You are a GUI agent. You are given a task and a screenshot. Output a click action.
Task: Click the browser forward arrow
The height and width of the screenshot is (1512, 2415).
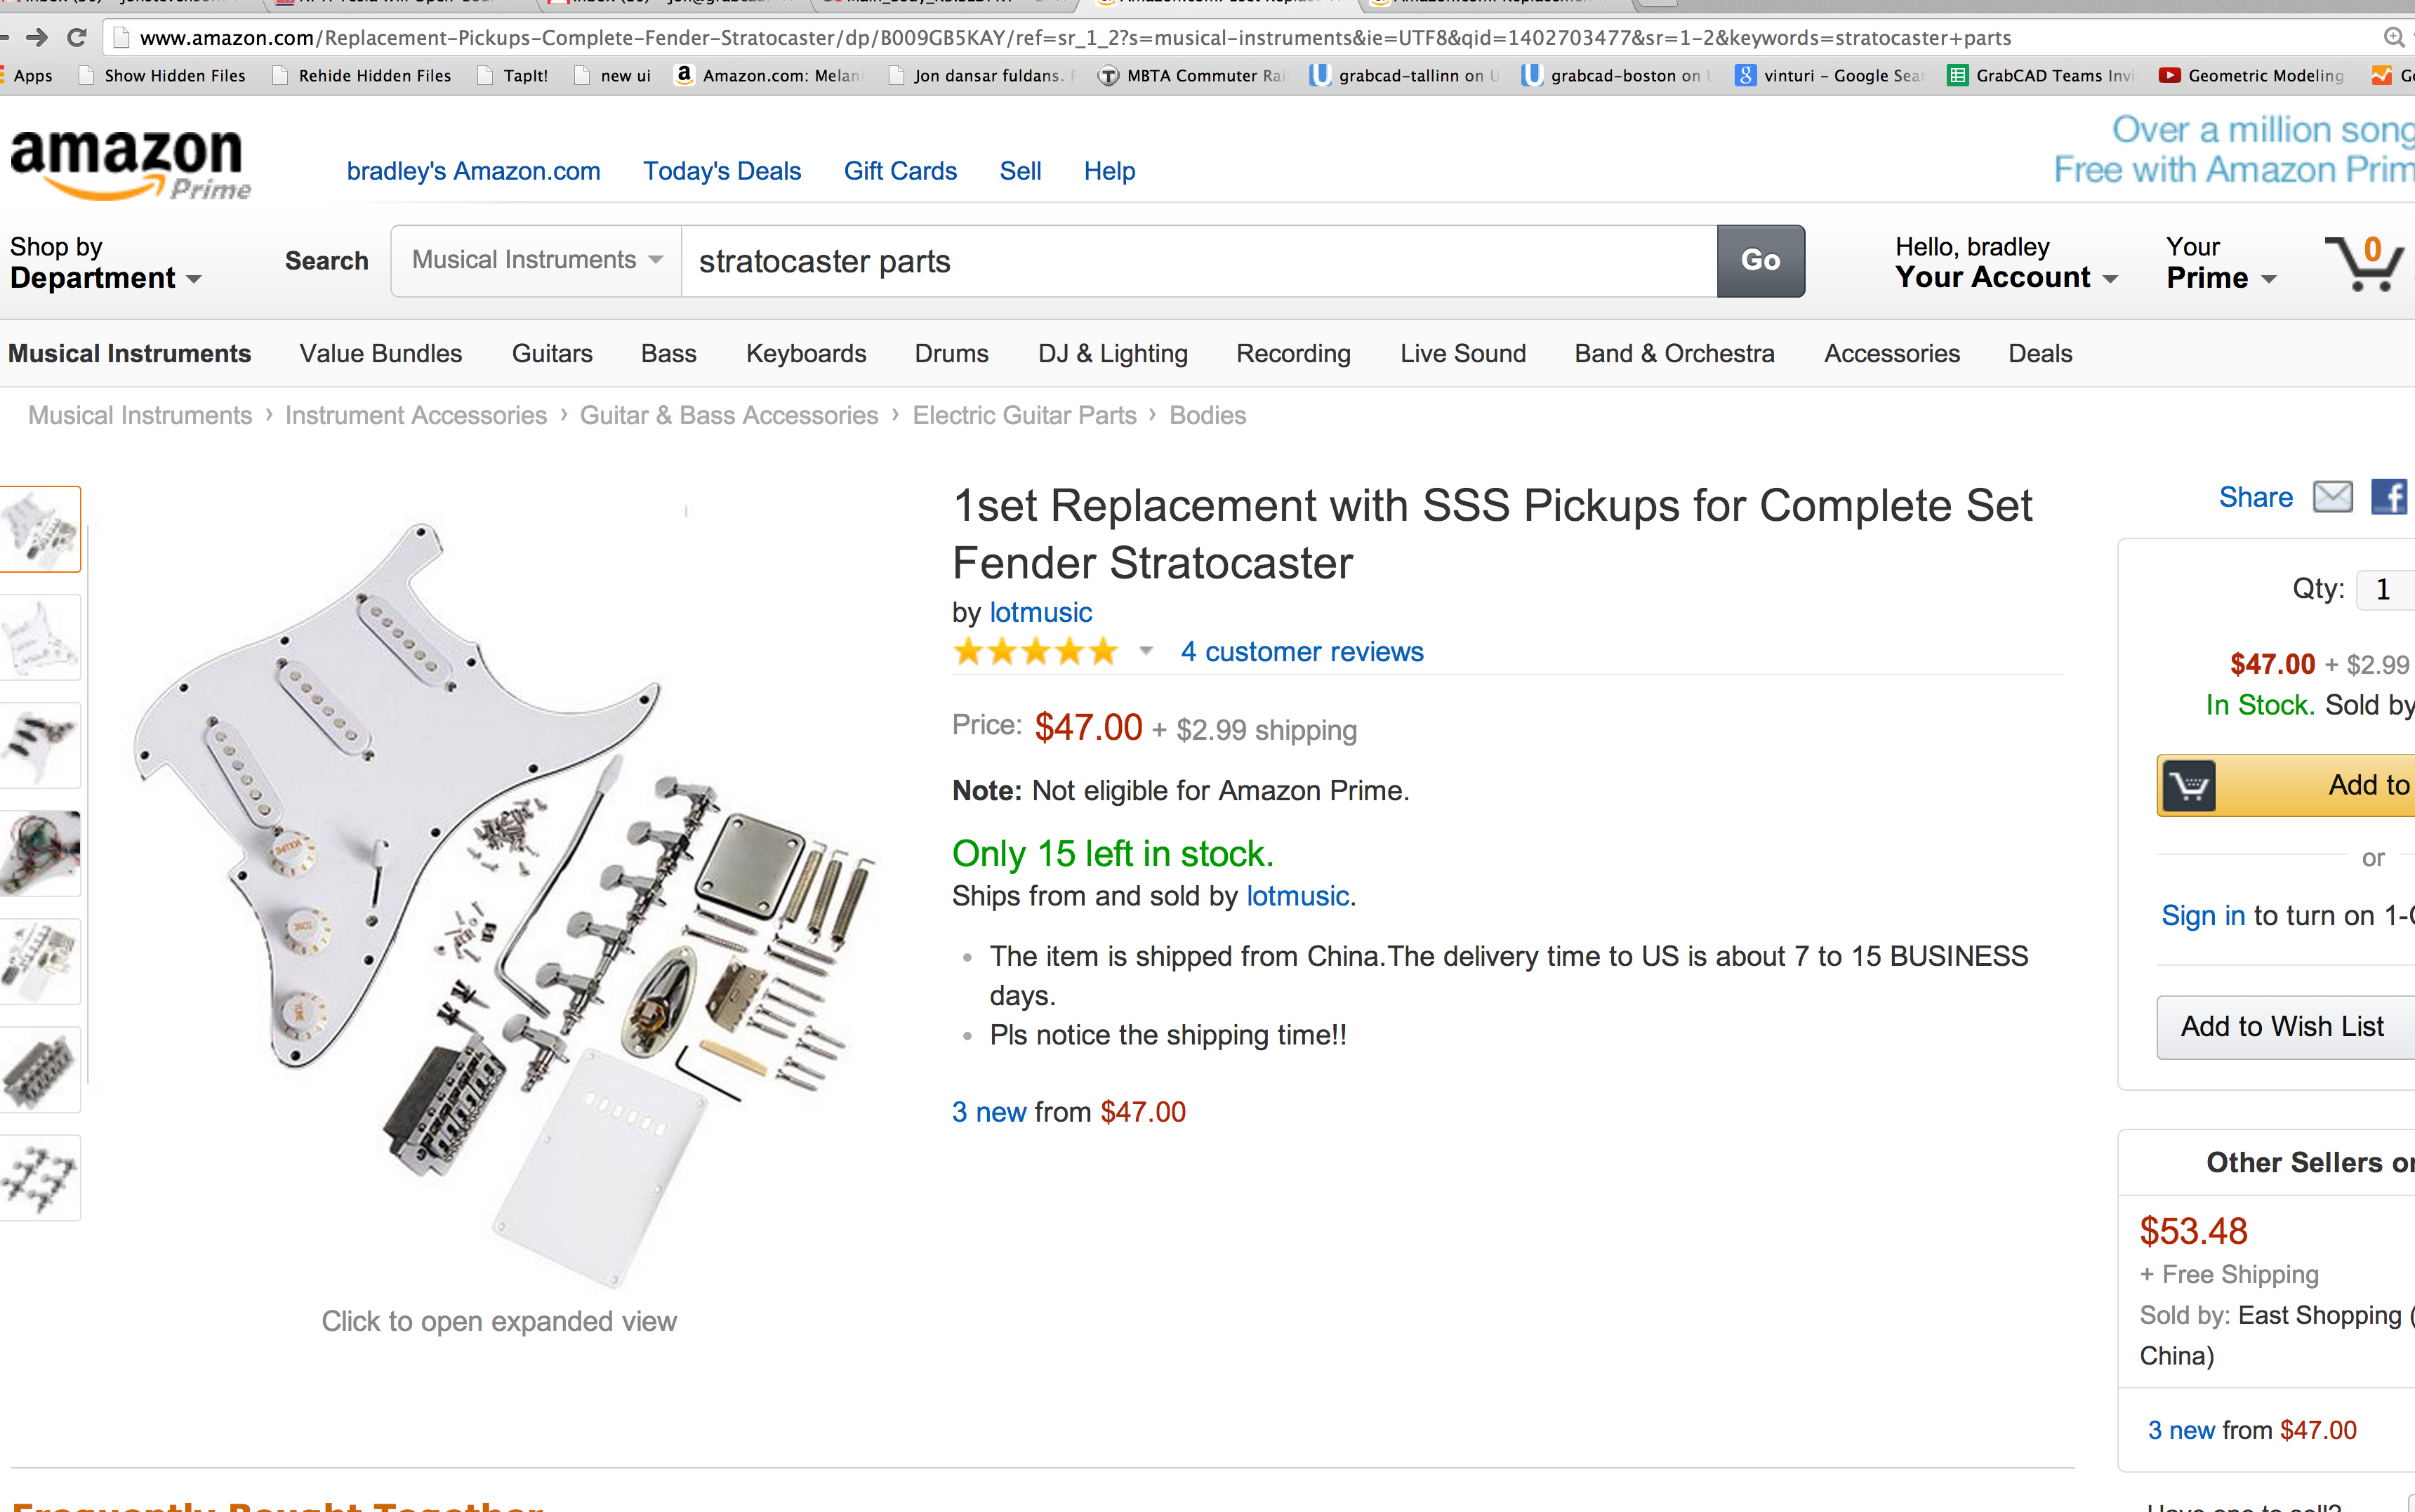tap(37, 38)
